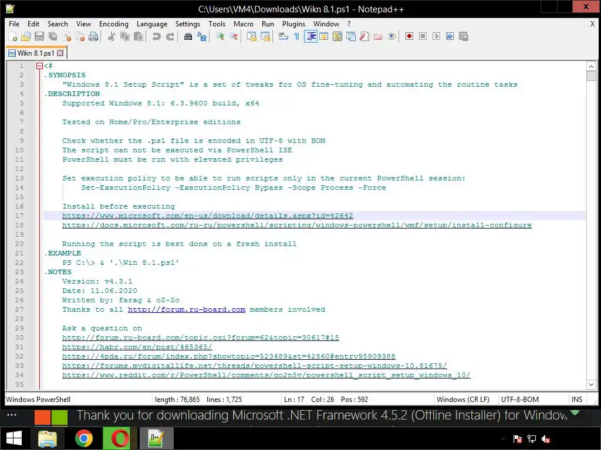Screen dimensions: 601x450
Task: Click the Cut scissors icon
Action: click(x=112, y=36)
